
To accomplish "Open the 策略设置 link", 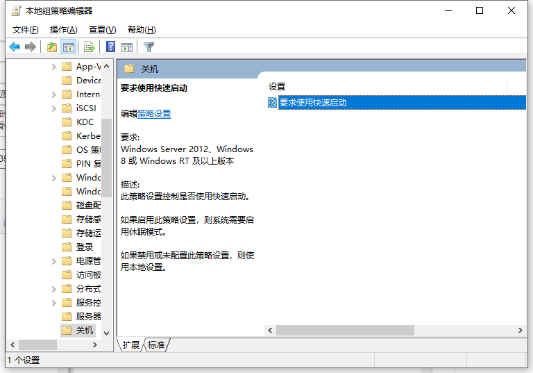I will click(154, 114).
